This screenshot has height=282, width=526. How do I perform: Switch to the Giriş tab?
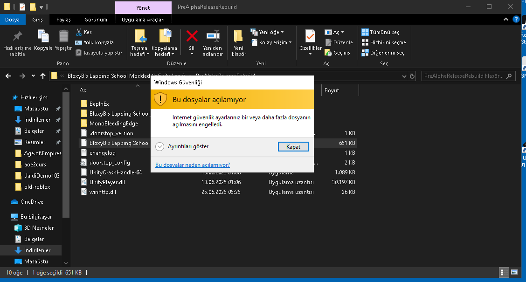click(38, 20)
